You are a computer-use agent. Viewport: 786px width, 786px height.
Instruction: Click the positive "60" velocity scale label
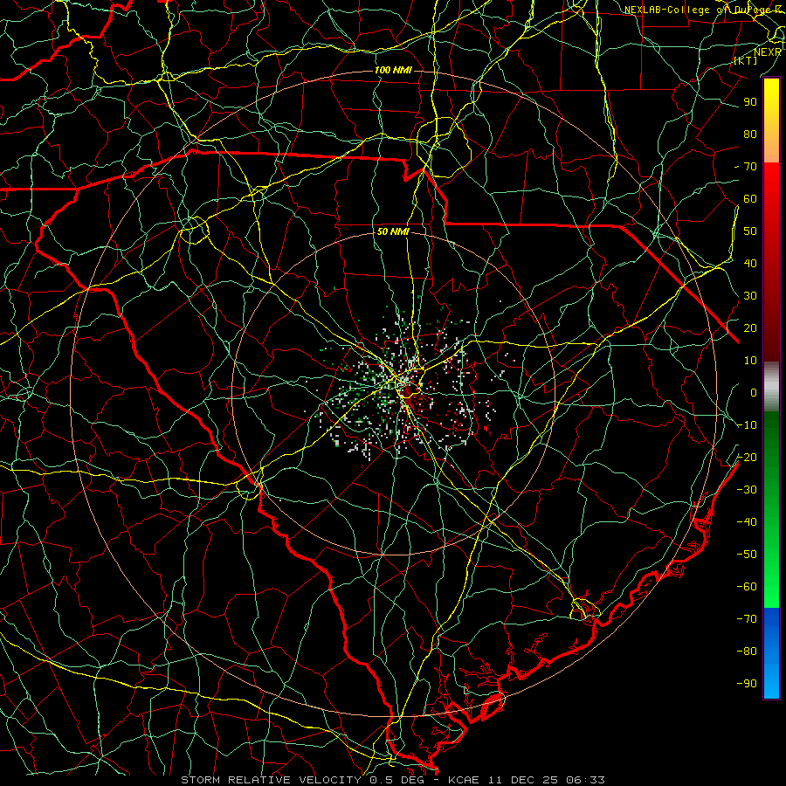pyautogui.click(x=750, y=198)
